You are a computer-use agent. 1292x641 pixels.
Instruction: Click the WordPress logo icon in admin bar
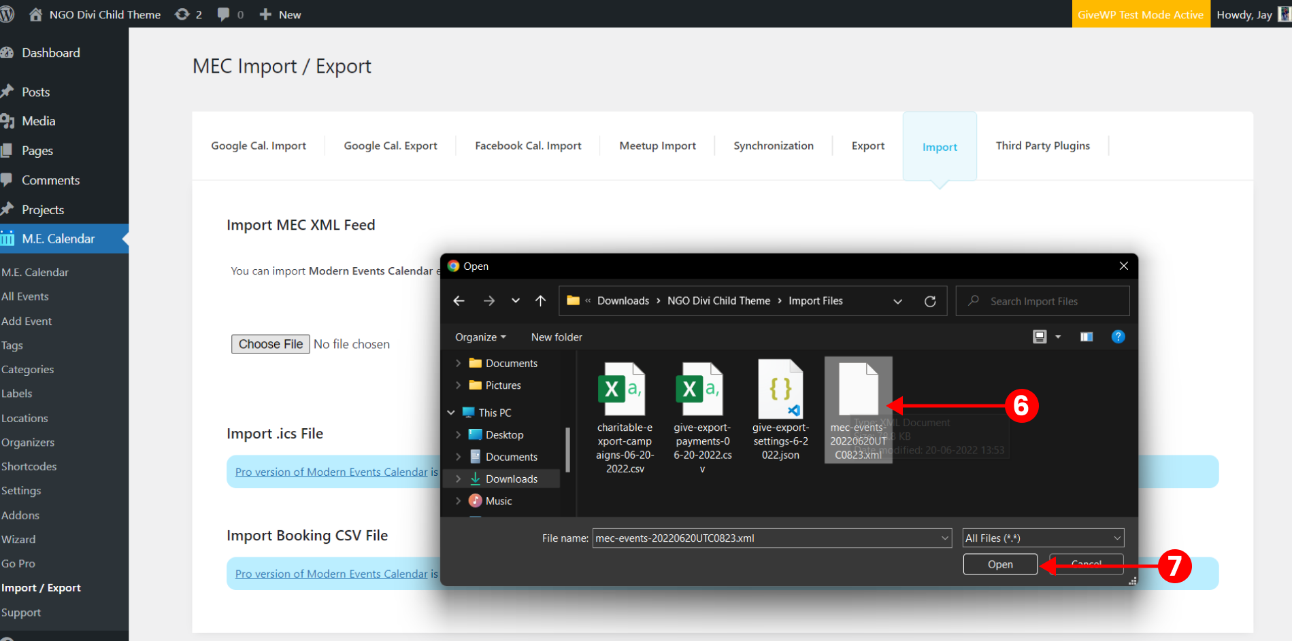coord(7,14)
